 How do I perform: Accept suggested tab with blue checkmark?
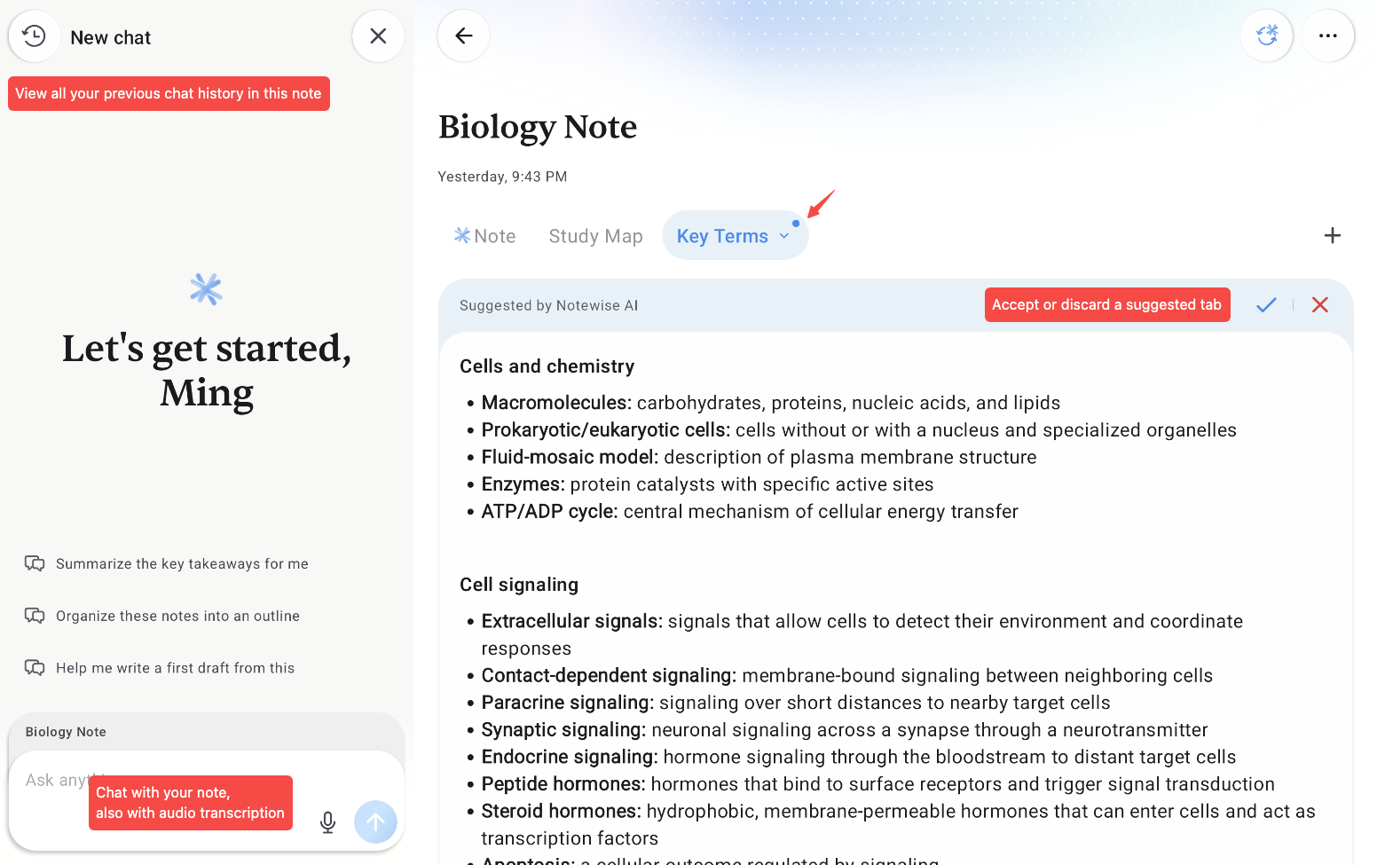tap(1266, 305)
